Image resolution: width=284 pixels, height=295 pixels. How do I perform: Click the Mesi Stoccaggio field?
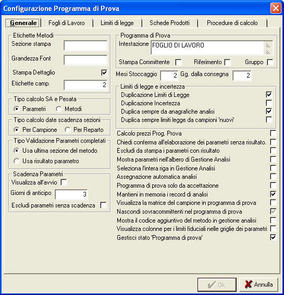pyautogui.click(x=169, y=76)
